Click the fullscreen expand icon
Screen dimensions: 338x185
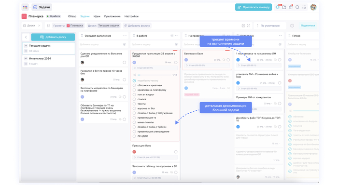pyautogui.click(x=249, y=26)
